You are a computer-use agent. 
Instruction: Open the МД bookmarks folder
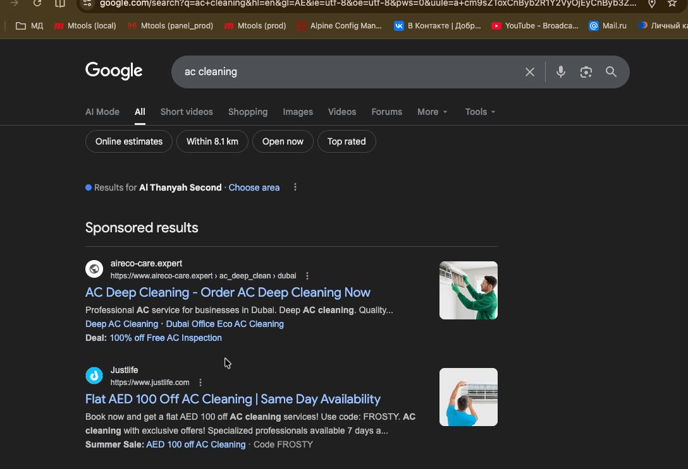[29, 26]
